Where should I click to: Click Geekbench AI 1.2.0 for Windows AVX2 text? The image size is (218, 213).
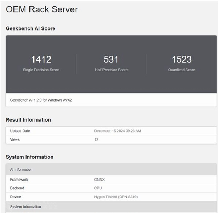(41, 100)
